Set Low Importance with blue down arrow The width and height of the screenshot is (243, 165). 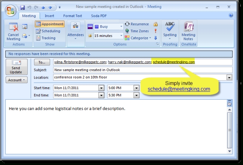(155, 38)
